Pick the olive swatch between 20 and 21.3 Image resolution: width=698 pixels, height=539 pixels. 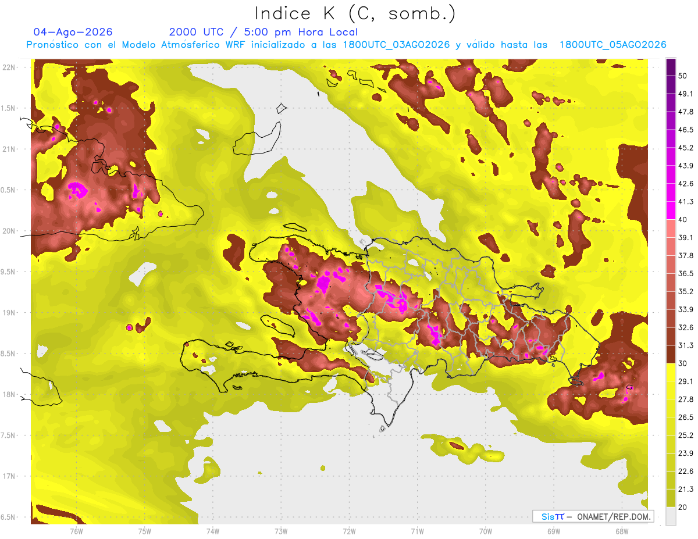click(x=671, y=498)
